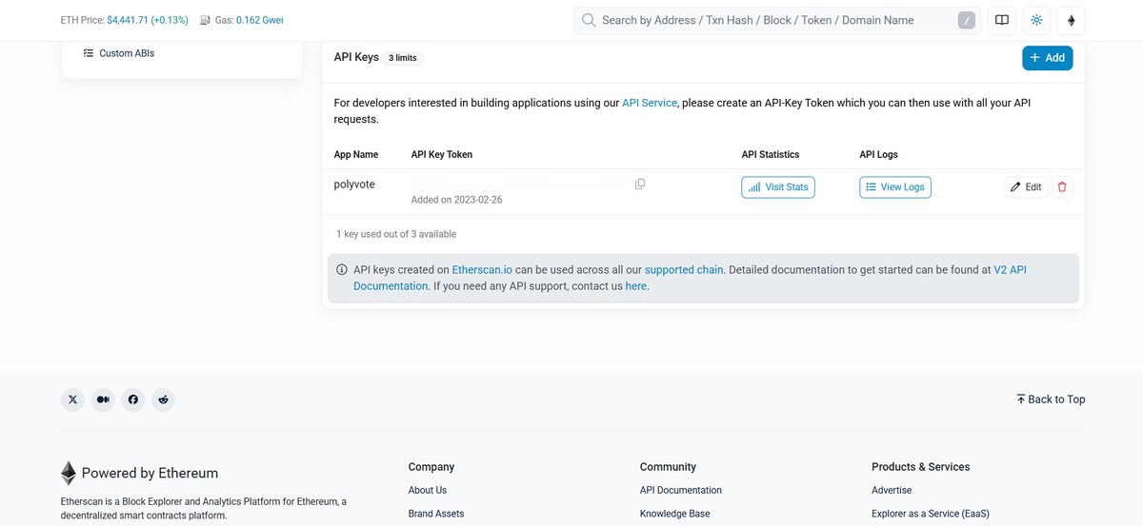The height and width of the screenshot is (526, 1143).
Task: Open Brand Assets in footer
Action: click(436, 514)
